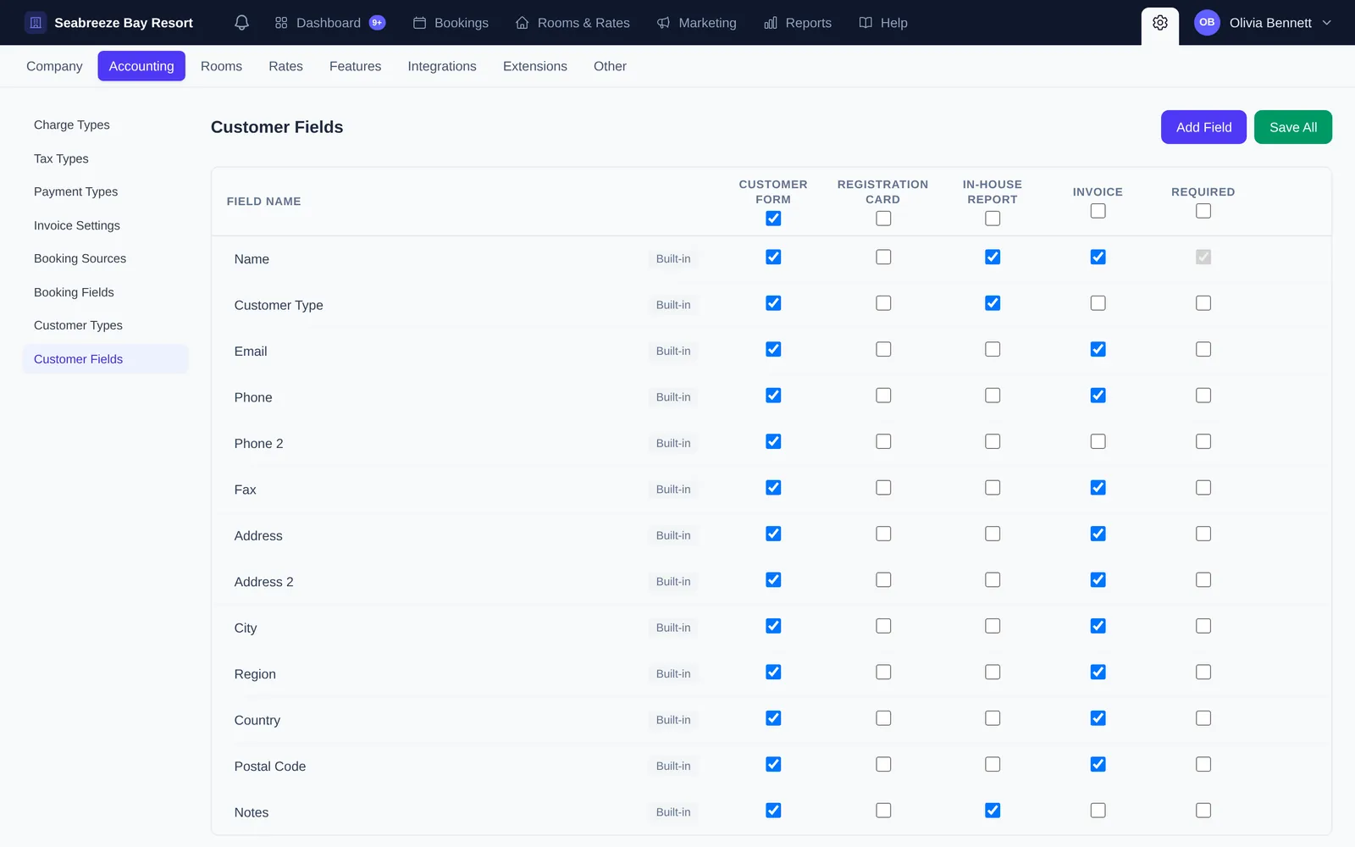Uncheck Customer Form for the Country field
Viewport: 1355px width, 847px height.
point(773,718)
